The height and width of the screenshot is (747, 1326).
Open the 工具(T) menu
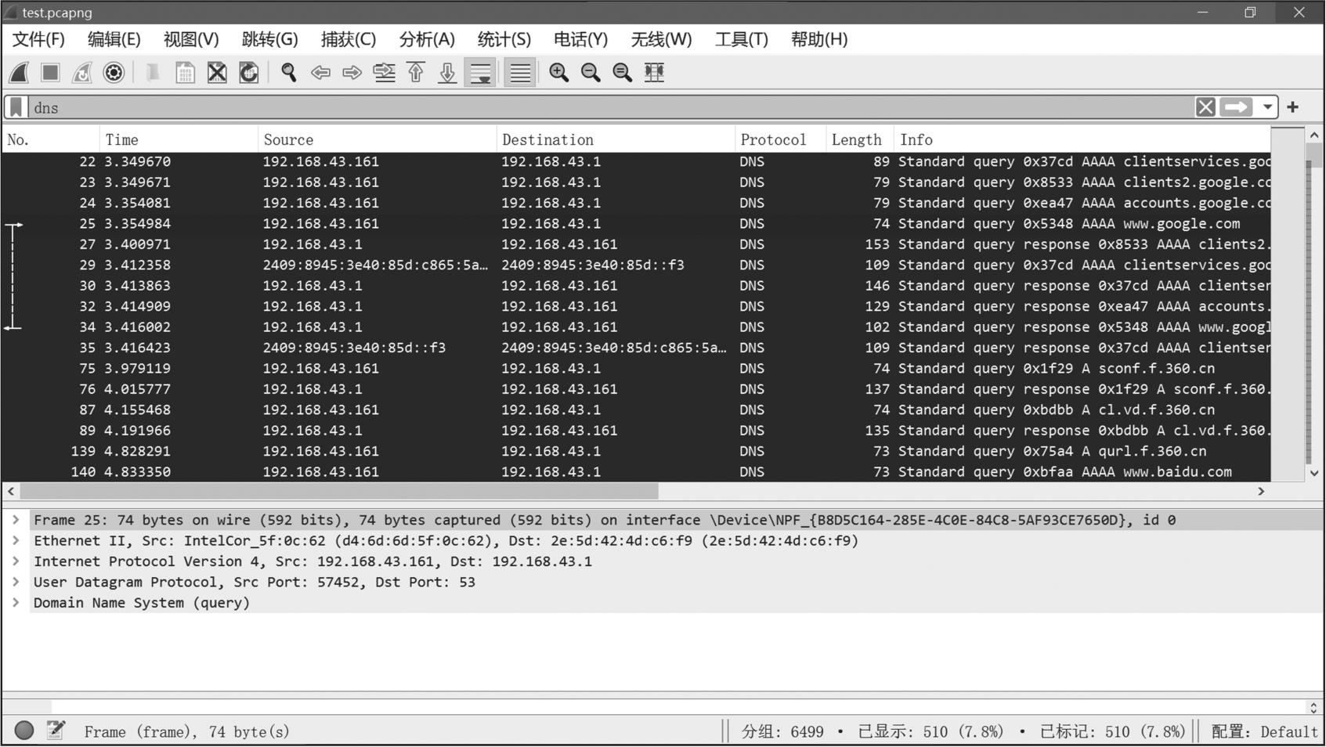click(x=742, y=39)
